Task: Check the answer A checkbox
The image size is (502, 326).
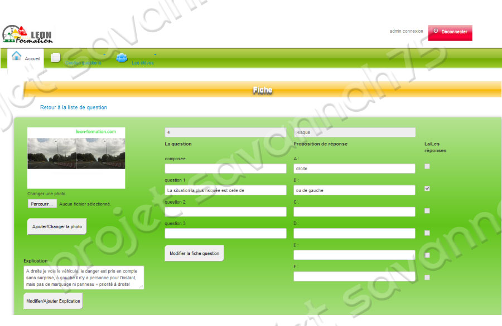Action: click(427, 166)
